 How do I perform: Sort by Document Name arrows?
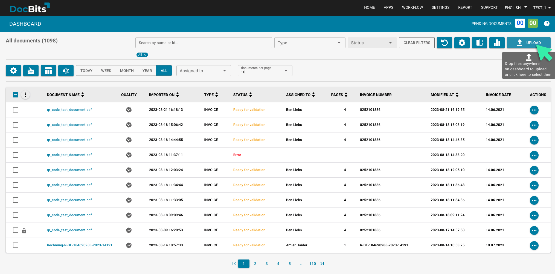[83, 95]
